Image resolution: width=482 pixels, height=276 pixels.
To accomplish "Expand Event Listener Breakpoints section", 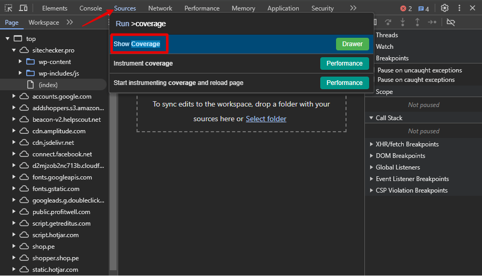I will click(371, 179).
